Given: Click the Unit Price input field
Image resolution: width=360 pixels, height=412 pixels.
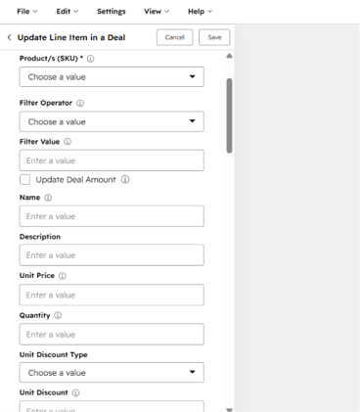Looking at the screenshot, I should [112, 295].
